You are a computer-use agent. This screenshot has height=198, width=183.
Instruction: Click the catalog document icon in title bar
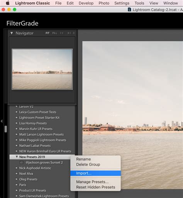129,10
